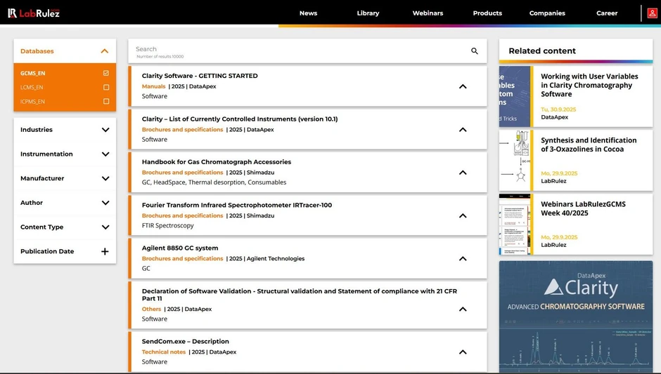
Task: Uncheck the GCMS_EN database checkbox
Action: pos(106,73)
